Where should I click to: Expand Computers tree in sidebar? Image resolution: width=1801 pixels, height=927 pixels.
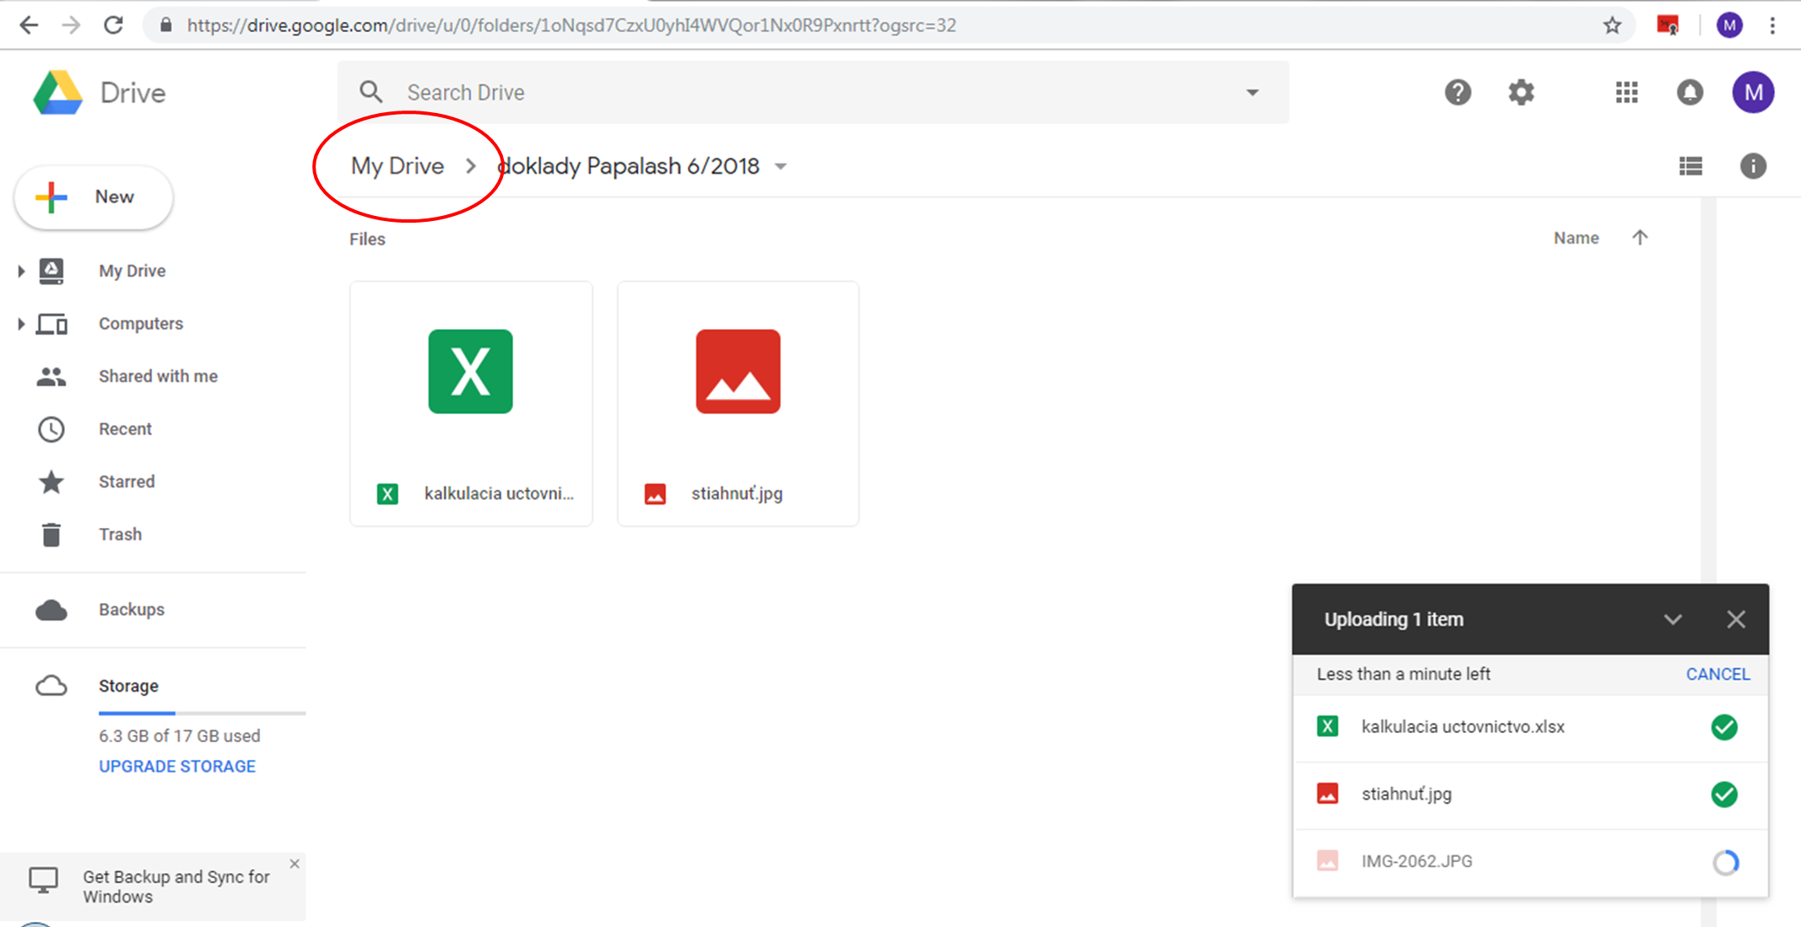21,324
